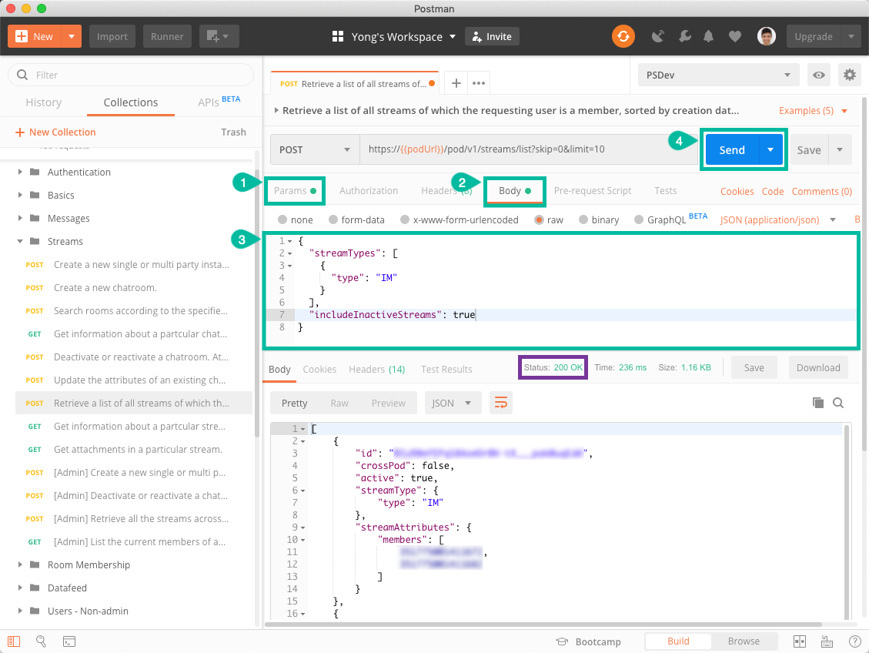
Task: Open the tab options ellipsis
Action: [479, 83]
